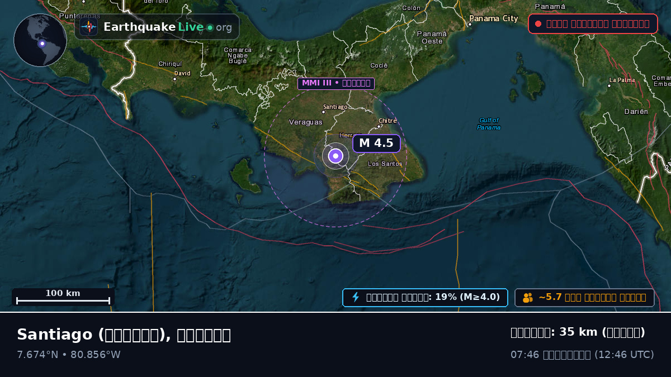Screen dimensions: 671x377
Task: Click the Darién province label
Action: click(x=636, y=112)
